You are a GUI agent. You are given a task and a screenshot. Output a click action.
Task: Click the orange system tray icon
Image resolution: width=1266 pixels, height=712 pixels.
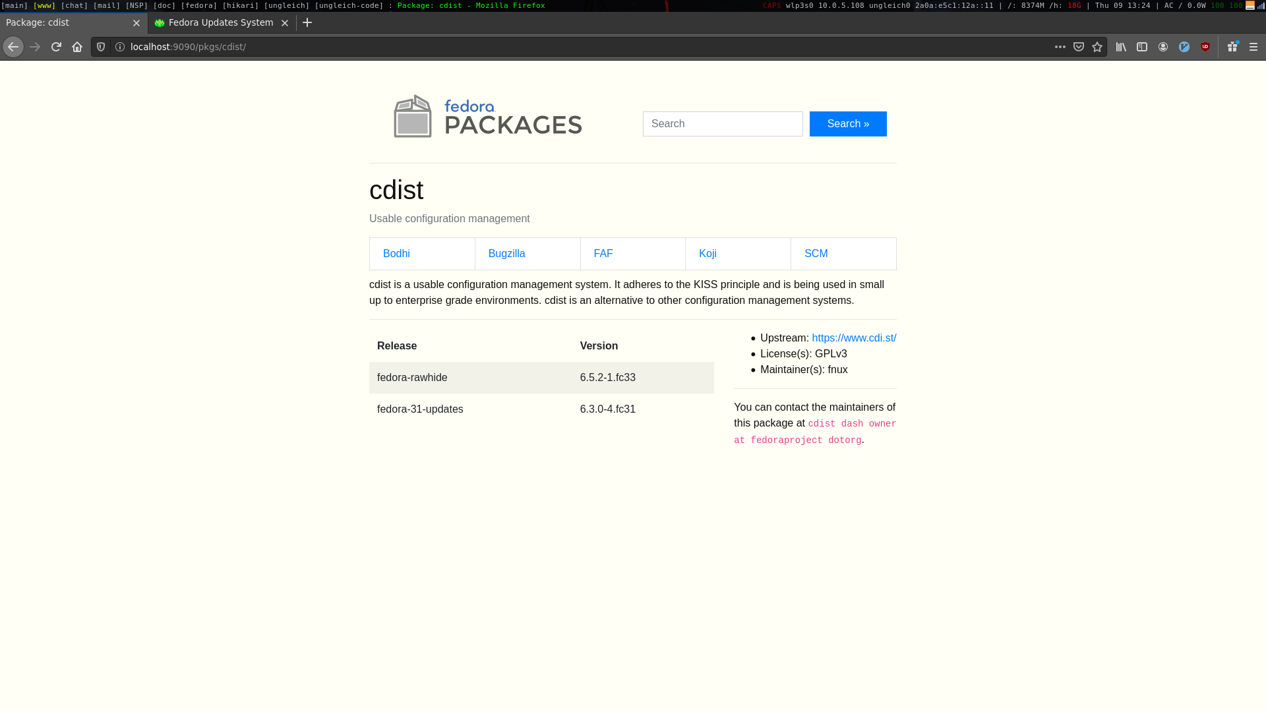[x=1250, y=5]
